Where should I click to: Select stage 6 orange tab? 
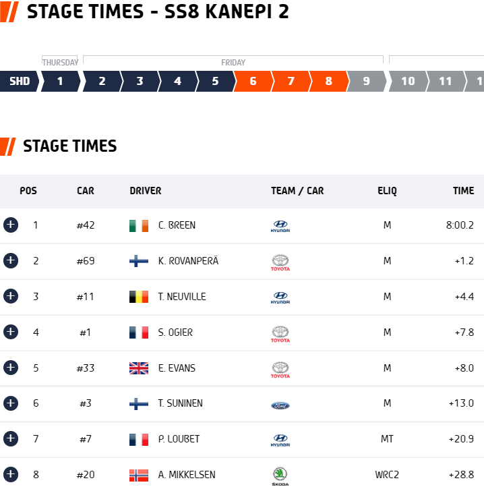point(253,81)
